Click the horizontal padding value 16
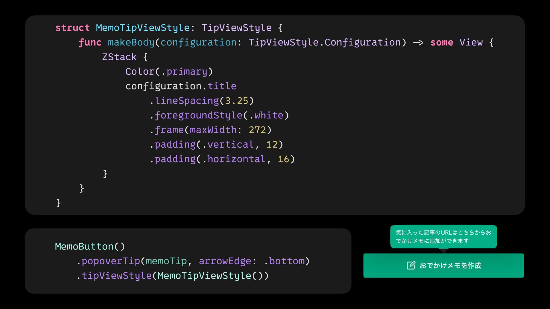550x309 pixels. pyautogui.click(x=283, y=159)
